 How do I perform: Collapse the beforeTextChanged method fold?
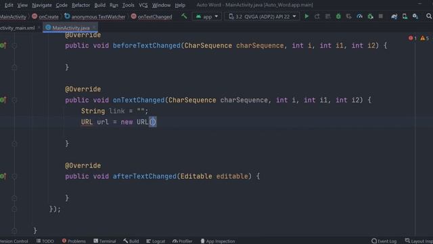tap(14, 45)
